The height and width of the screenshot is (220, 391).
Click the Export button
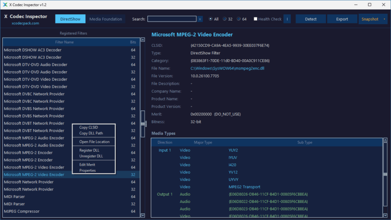pos(342,19)
